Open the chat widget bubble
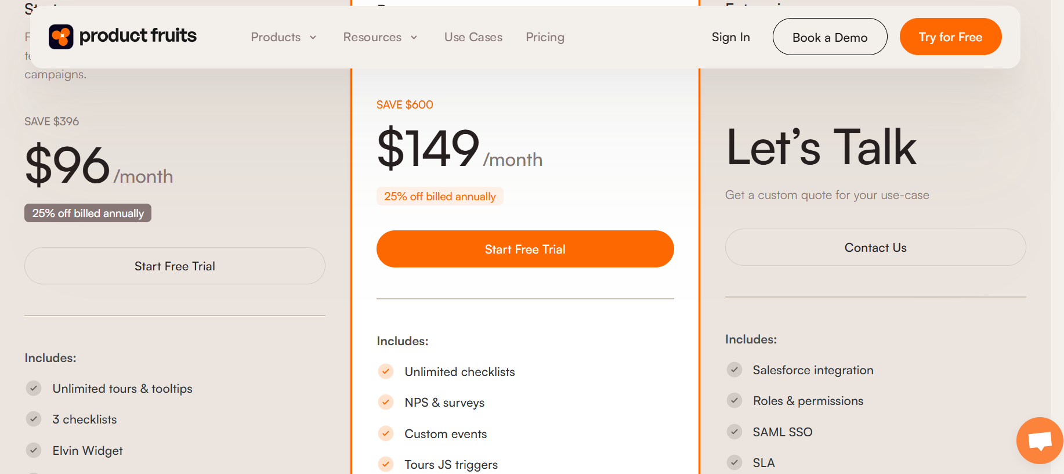The image size is (1064, 474). click(x=1039, y=440)
